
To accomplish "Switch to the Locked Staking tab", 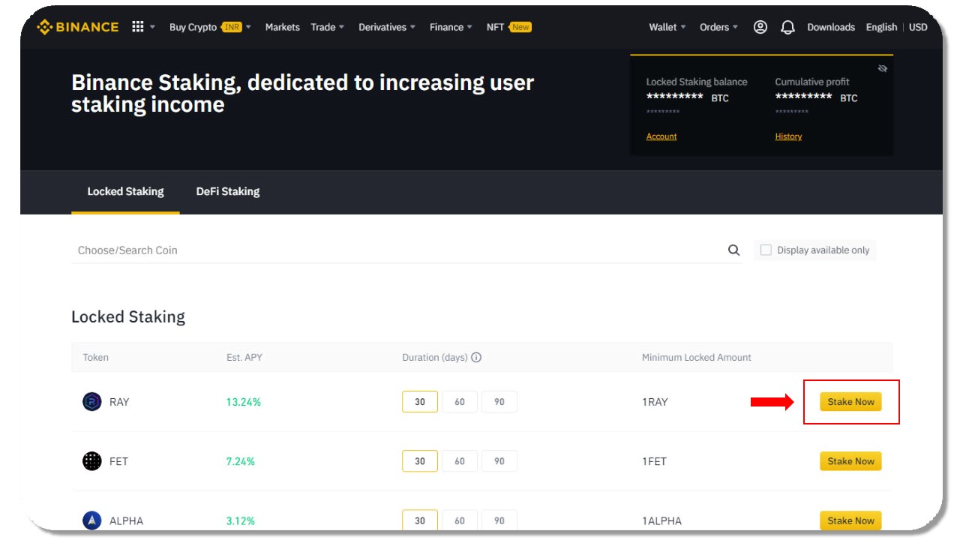I will (x=125, y=191).
